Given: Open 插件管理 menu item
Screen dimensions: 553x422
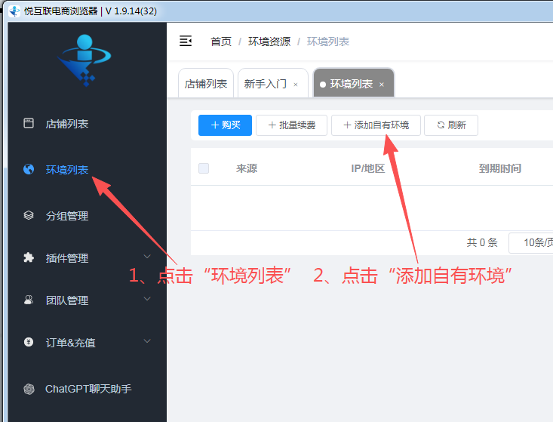Looking at the screenshot, I should point(67,258).
